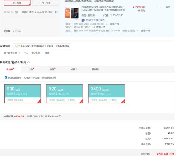The width and height of the screenshot is (176, 156).
Task: Click the lightbulb icon in invoice tip
Action: pyautogui.click(x=16, y=46)
